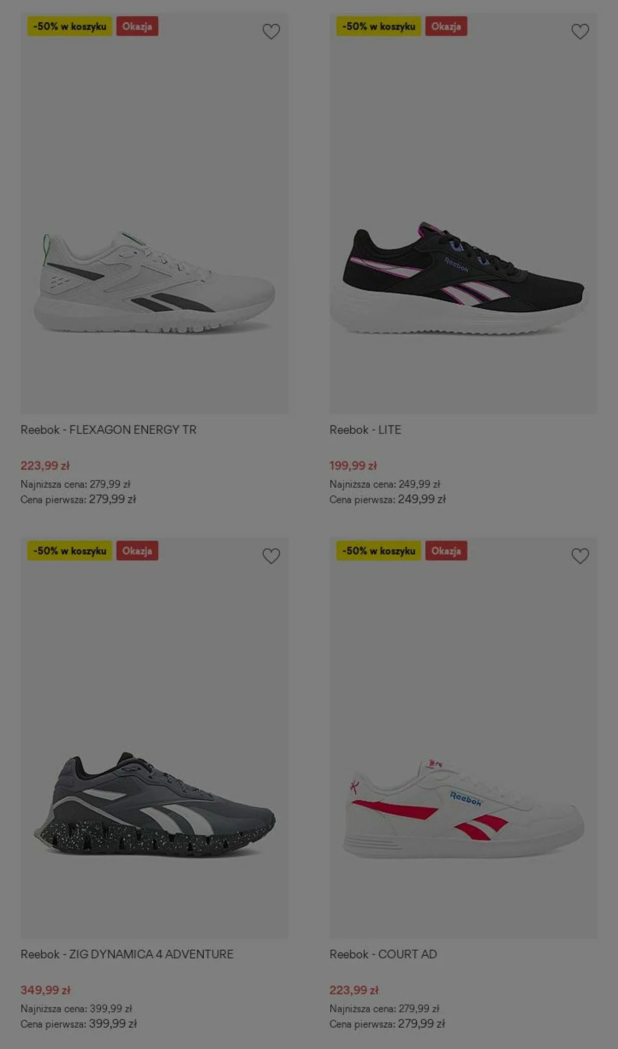This screenshot has width=618, height=1049.
Task: Click the Okazja badge on FLEXAGON ENERGY TR
Action: point(137,26)
